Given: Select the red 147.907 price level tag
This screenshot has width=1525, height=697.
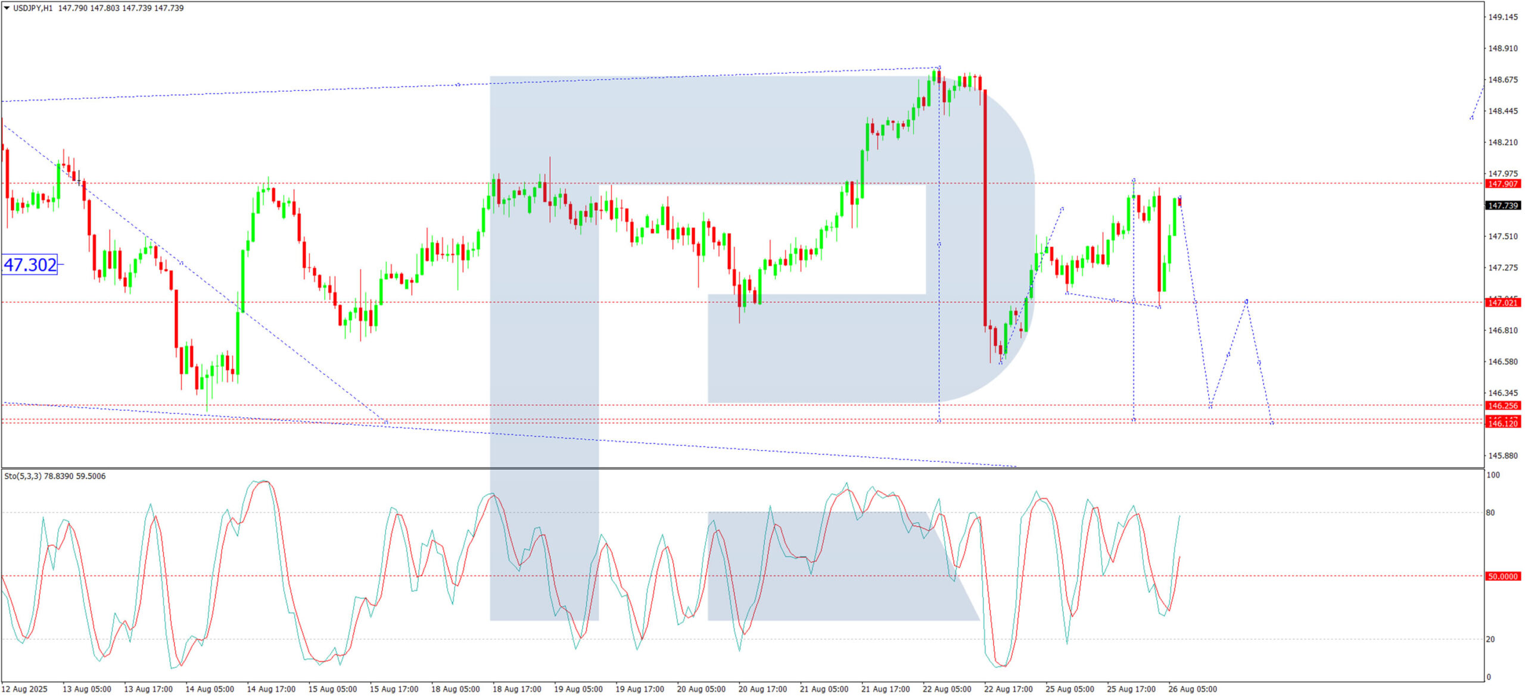Looking at the screenshot, I should click(x=1502, y=184).
